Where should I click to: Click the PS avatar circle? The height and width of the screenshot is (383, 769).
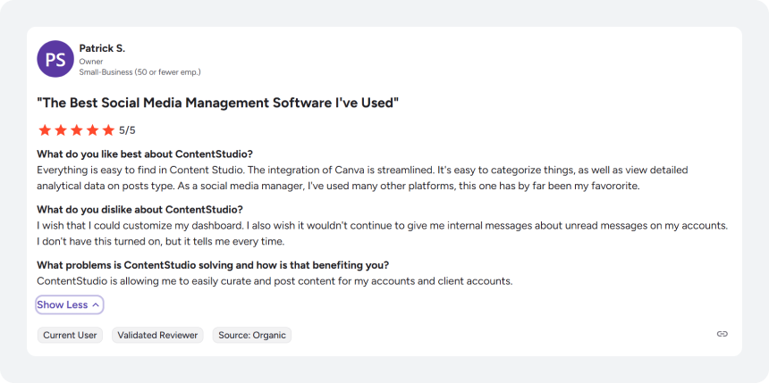(55, 59)
